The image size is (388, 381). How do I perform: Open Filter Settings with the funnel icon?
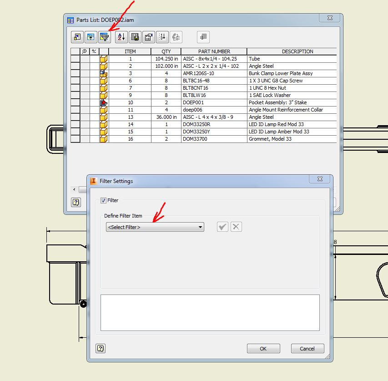click(x=105, y=37)
